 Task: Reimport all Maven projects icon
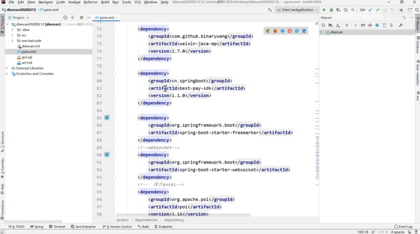tap(323, 25)
